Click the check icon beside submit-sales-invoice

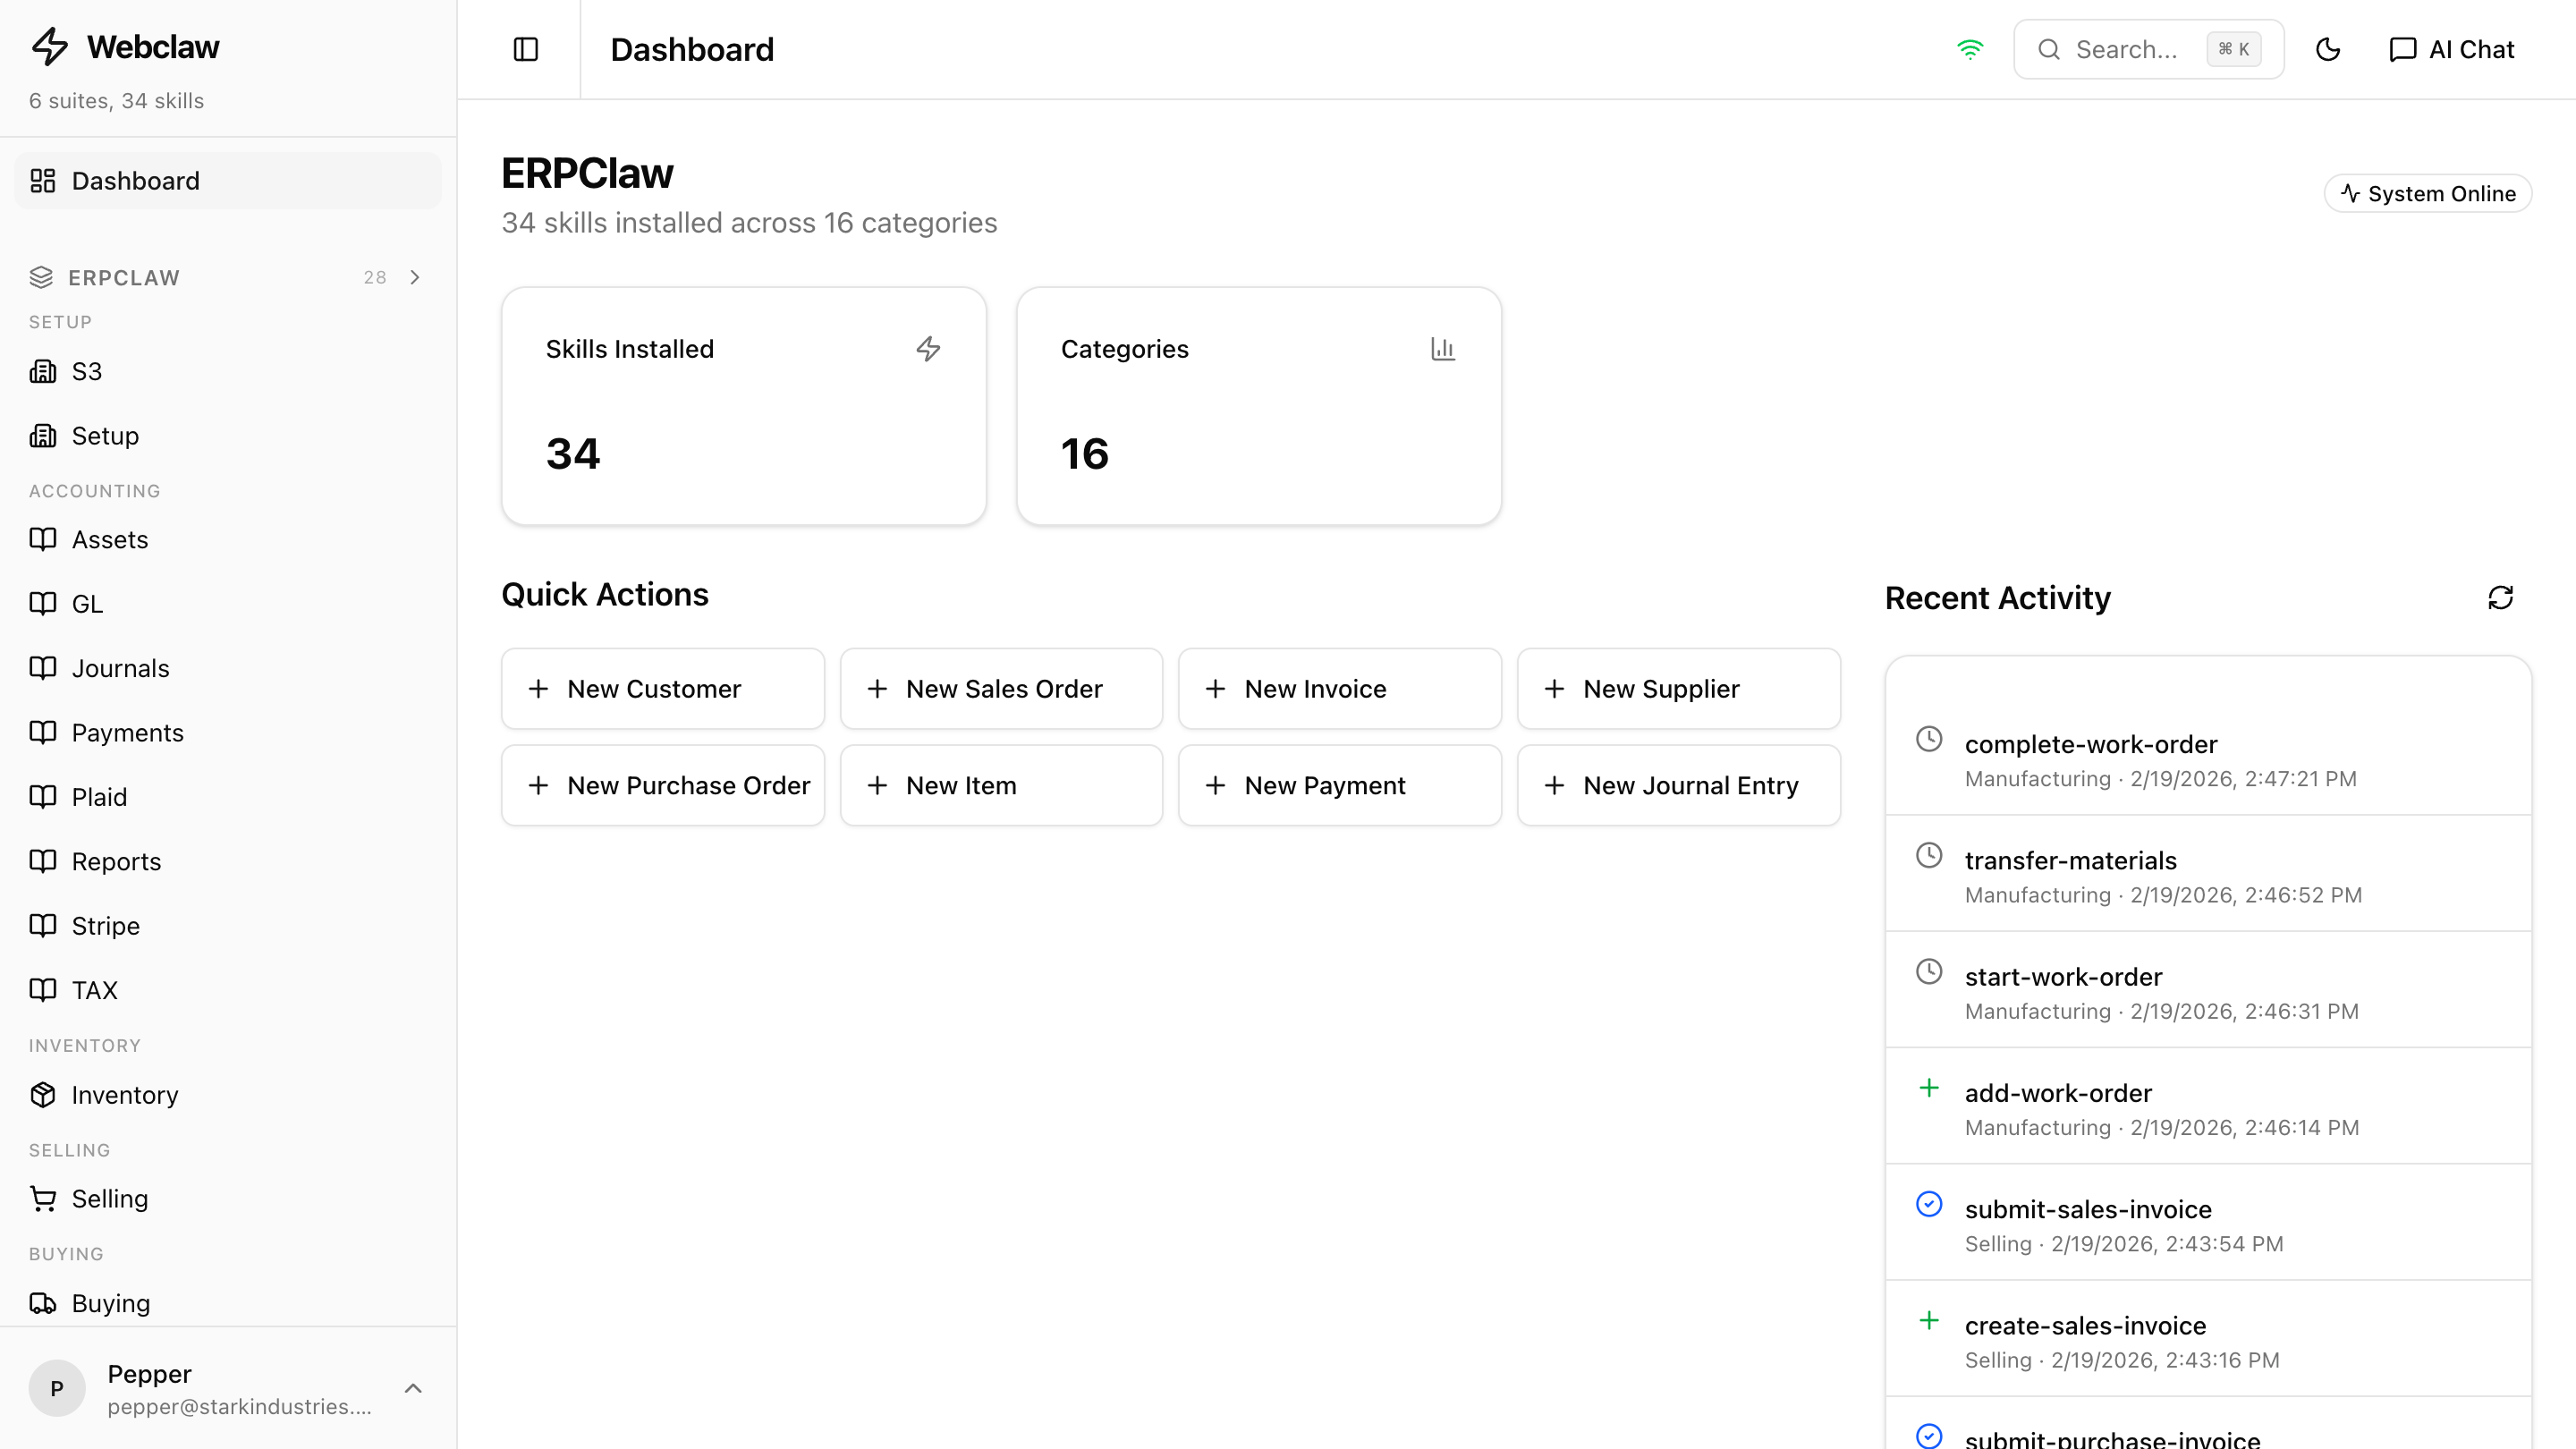click(1929, 1204)
